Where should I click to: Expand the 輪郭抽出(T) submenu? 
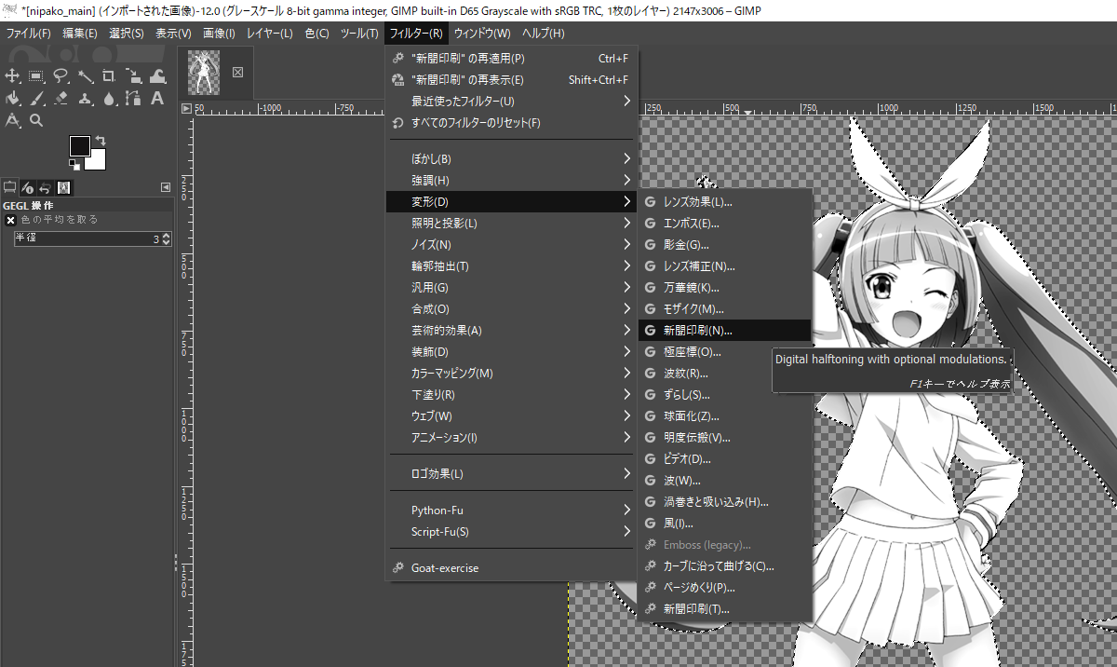point(511,266)
